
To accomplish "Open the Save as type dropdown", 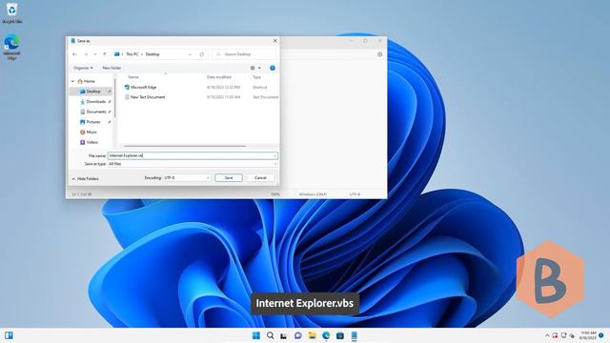I will (193, 164).
